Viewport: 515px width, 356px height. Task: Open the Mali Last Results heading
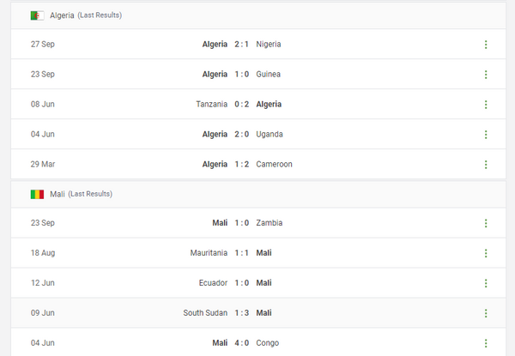[81, 195]
